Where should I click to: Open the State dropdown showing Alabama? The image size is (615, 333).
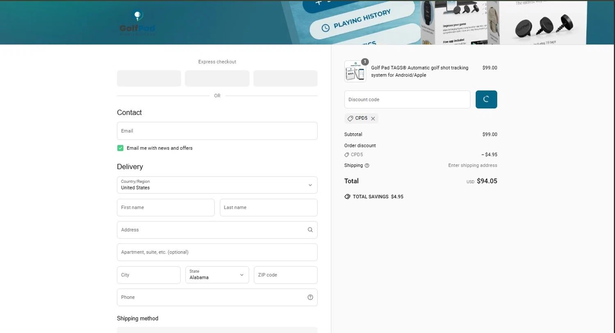click(217, 275)
